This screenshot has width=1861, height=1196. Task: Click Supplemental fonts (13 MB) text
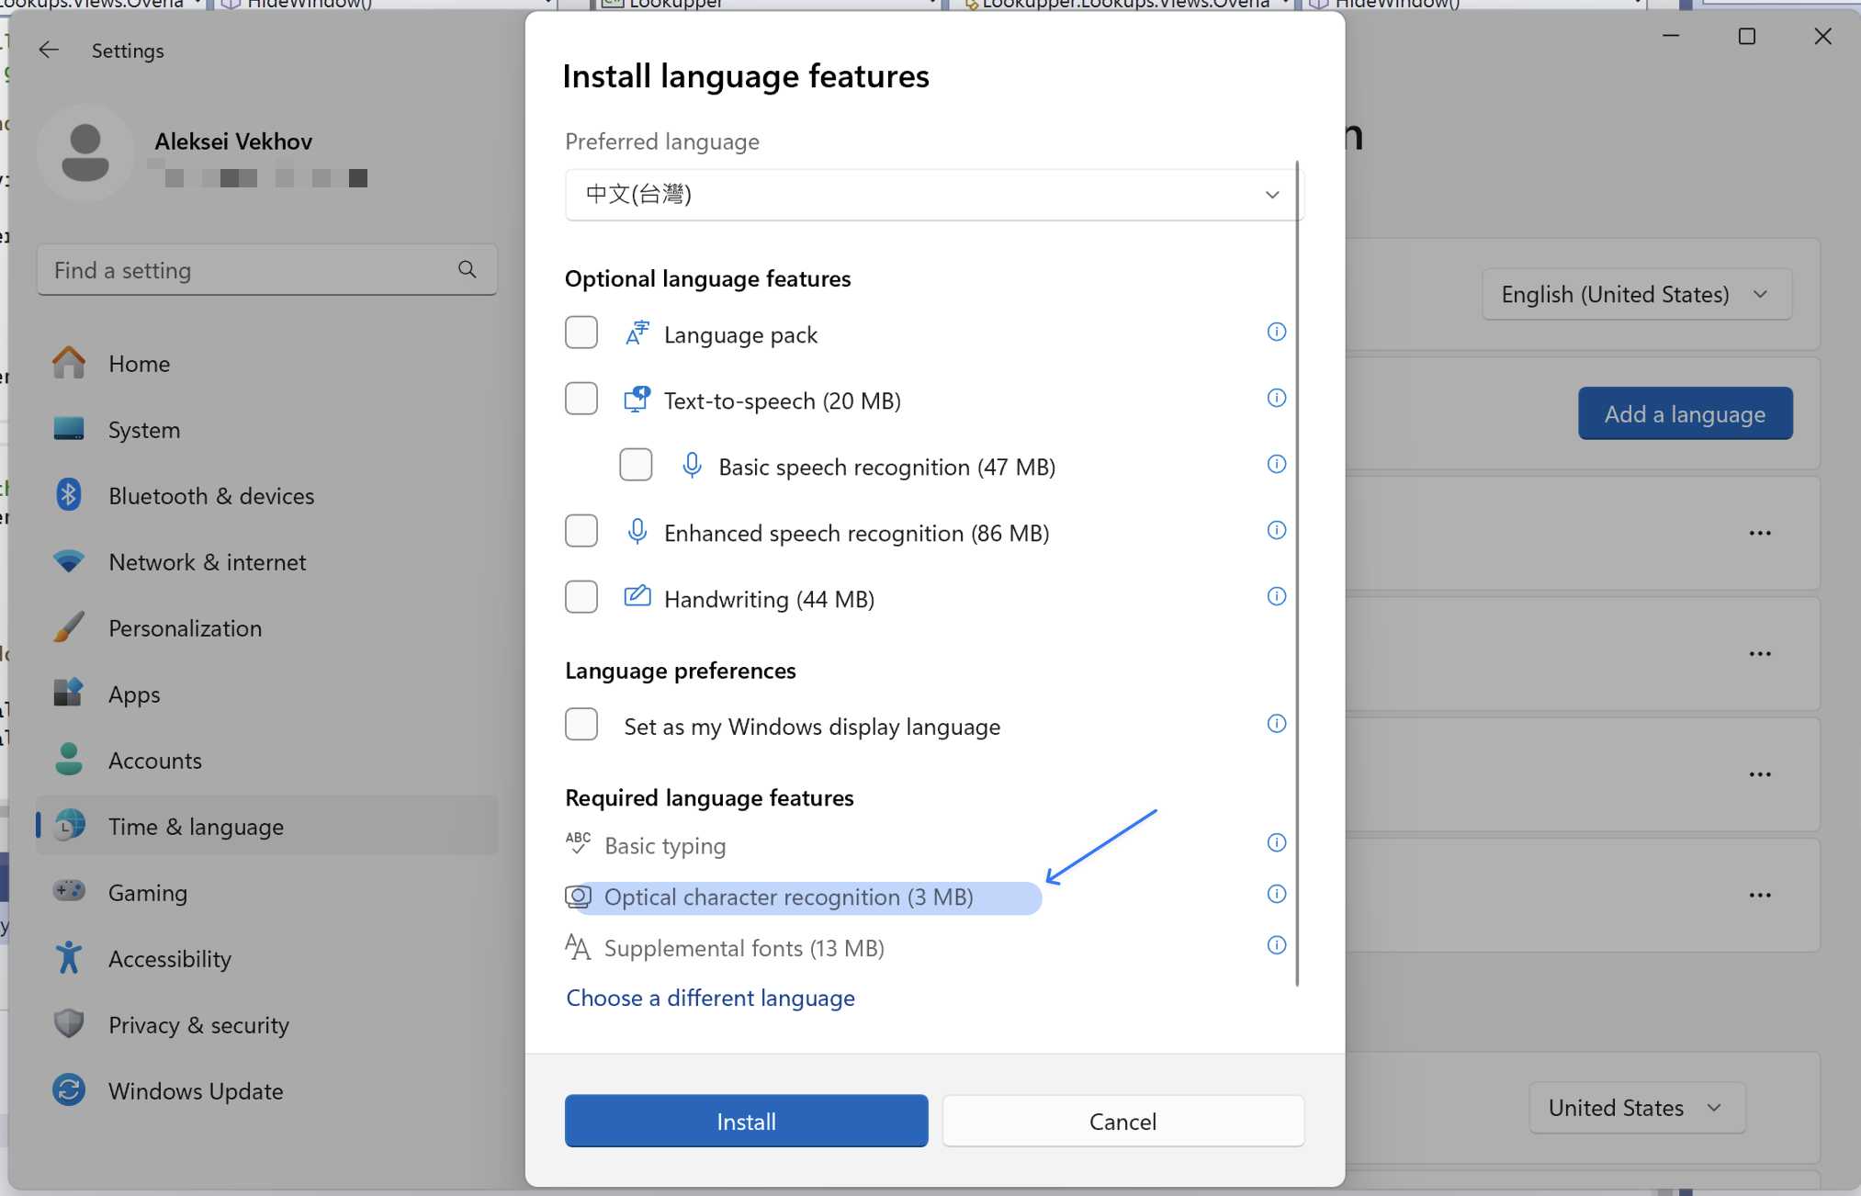[744, 948]
